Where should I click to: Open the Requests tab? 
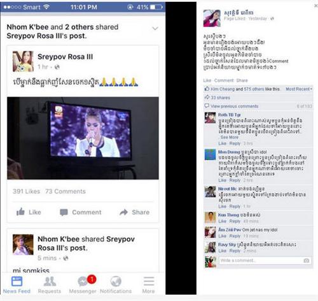pyautogui.click(x=50, y=285)
